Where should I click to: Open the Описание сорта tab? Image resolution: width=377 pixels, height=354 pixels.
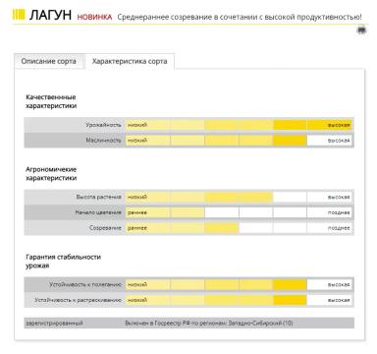coord(49,61)
